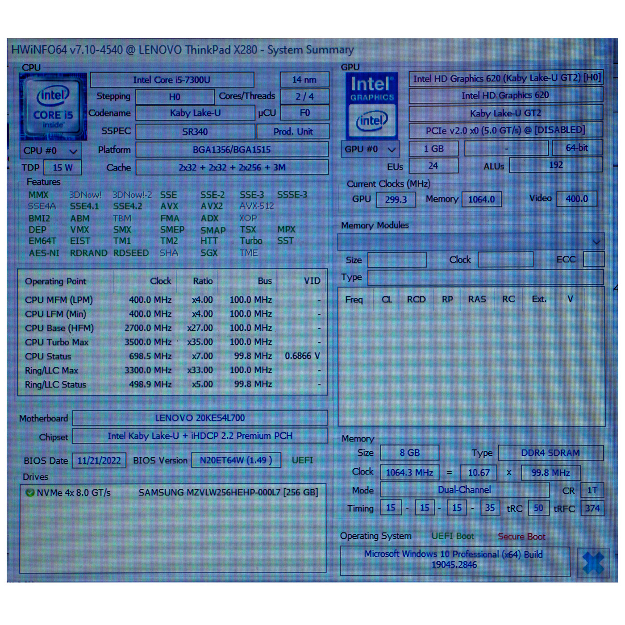Click the BIOS Version N20ET64W (1.49) field
Screen dimensions: 625x625
[x=236, y=460]
